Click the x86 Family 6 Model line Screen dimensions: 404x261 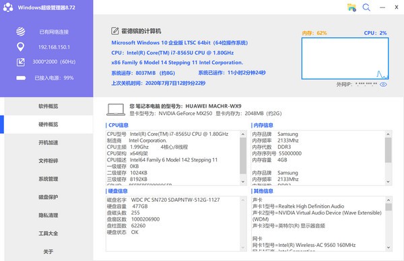point(177,63)
